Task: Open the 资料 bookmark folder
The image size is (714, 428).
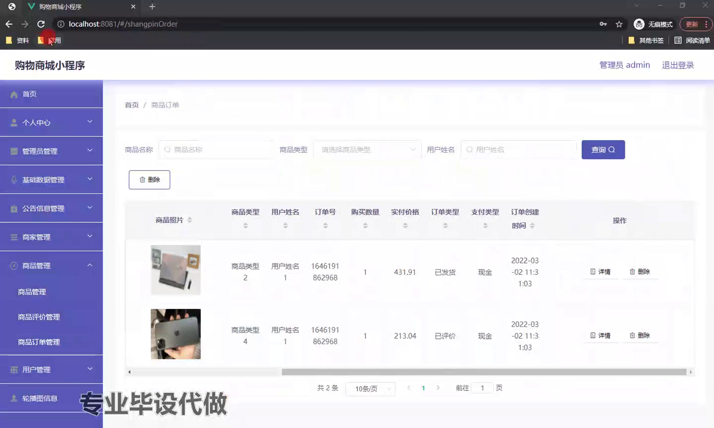Action: pyautogui.click(x=17, y=40)
